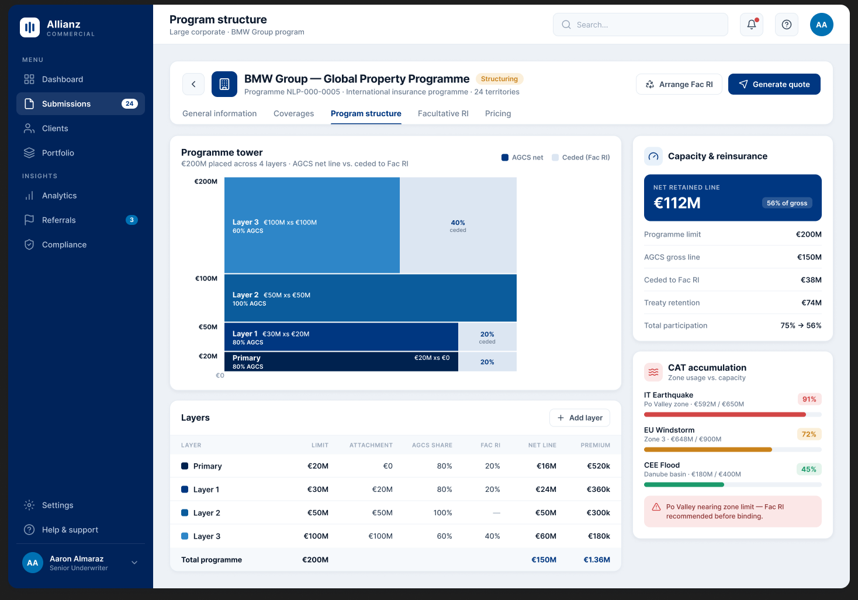Click the CEE Flood progress bar
This screenshot has height=600, width=858.
pyautogui.click(x=733, y=485)
